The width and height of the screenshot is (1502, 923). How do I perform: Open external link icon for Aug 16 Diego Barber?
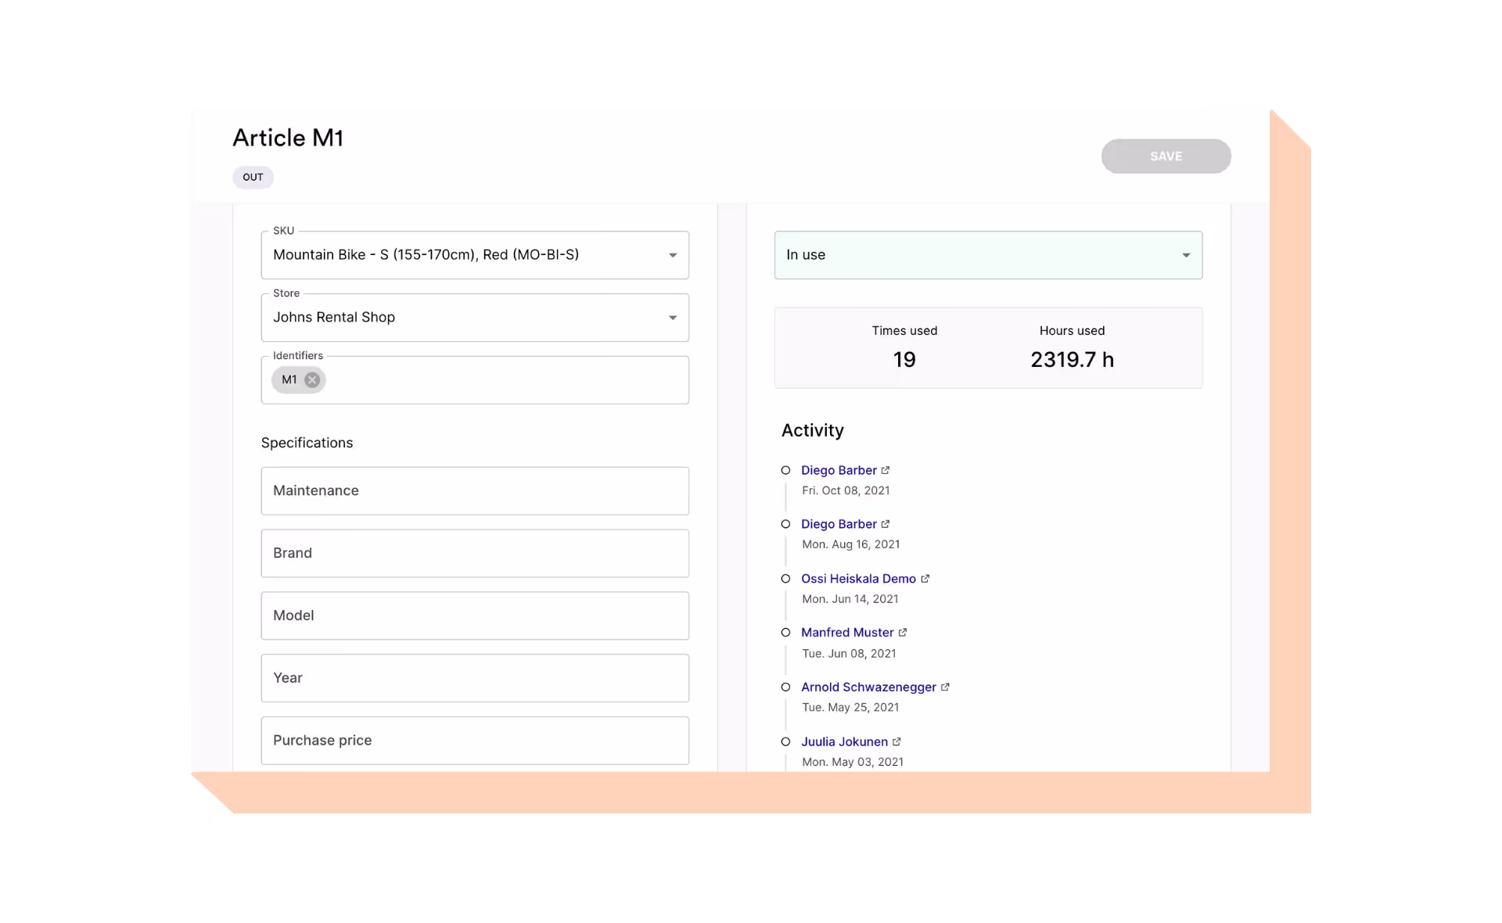pos(886,525)
